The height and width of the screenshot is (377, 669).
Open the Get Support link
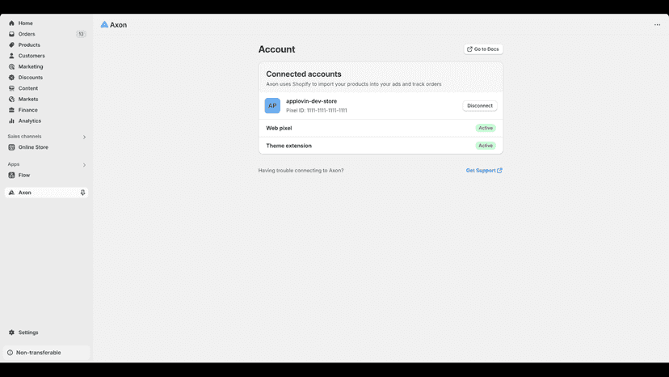point(484,171)
